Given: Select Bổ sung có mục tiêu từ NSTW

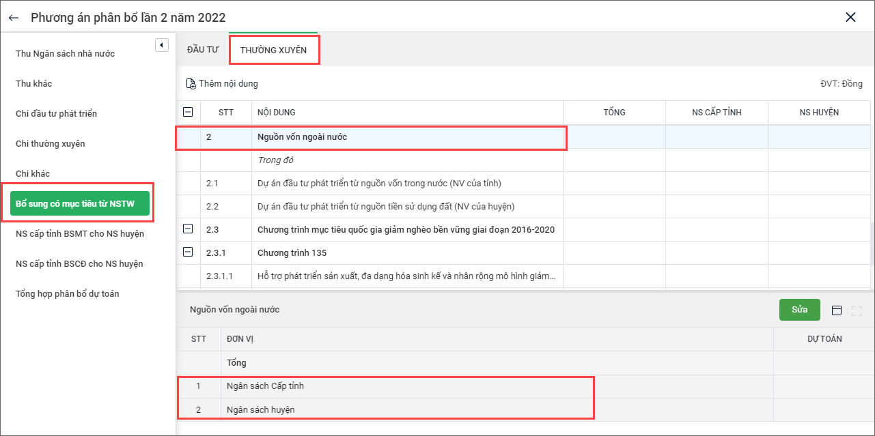Looking at the screenshot, I should [x=79, y=203].
